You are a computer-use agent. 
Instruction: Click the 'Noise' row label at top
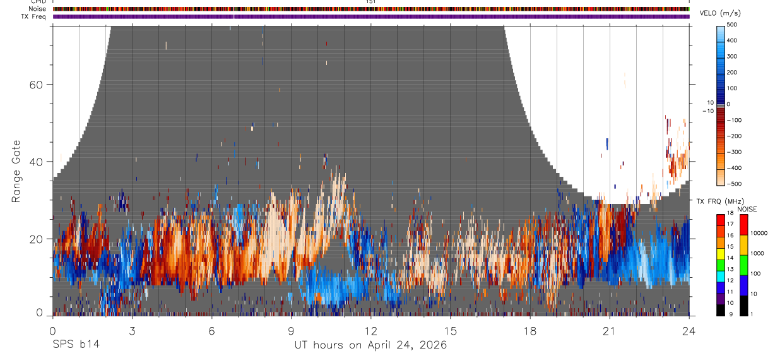38,9
